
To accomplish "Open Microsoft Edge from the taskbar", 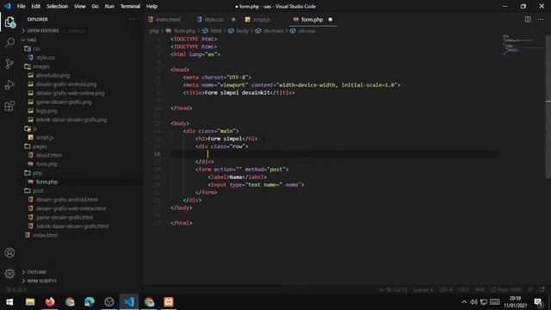I will point(90,302).
